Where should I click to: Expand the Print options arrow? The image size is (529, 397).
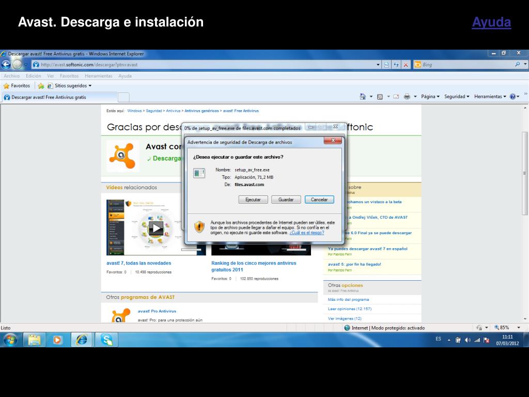[415, 97]
